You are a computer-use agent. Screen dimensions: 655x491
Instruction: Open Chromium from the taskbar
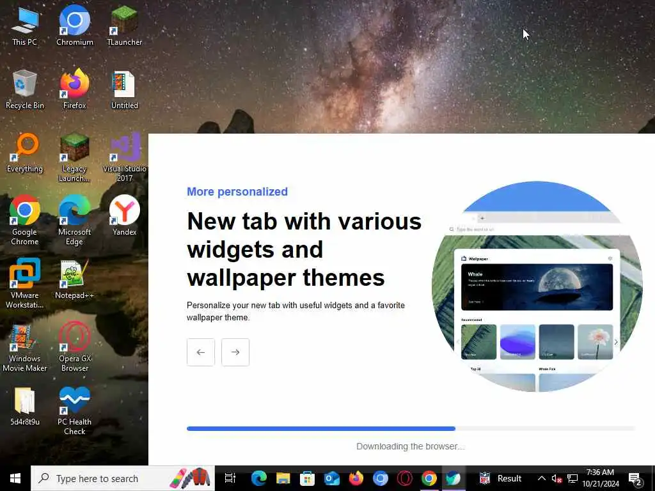coord(380,478)
